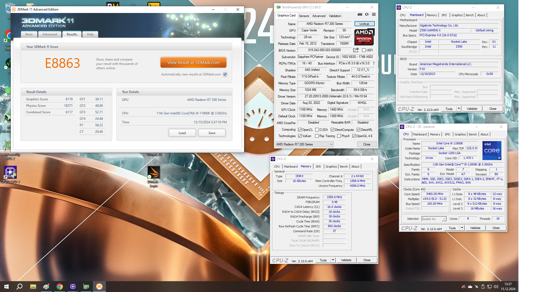Click the Lookup button in GPU-Z
Image resolution: width=540 pixels, height=292 pixels.
[364, 24]
